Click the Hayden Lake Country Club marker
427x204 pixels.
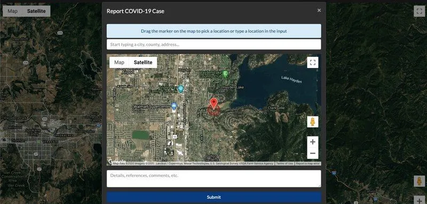(225, 73)
